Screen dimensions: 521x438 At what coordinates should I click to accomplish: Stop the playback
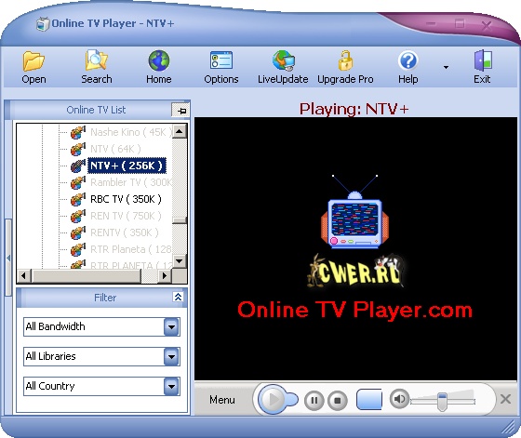(x=337, y=401)
